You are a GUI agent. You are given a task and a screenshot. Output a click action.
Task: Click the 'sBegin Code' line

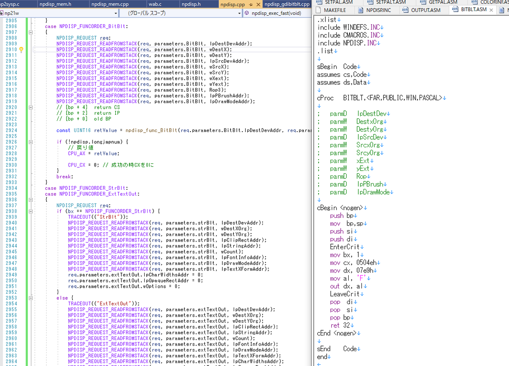(x=337, y=67)
